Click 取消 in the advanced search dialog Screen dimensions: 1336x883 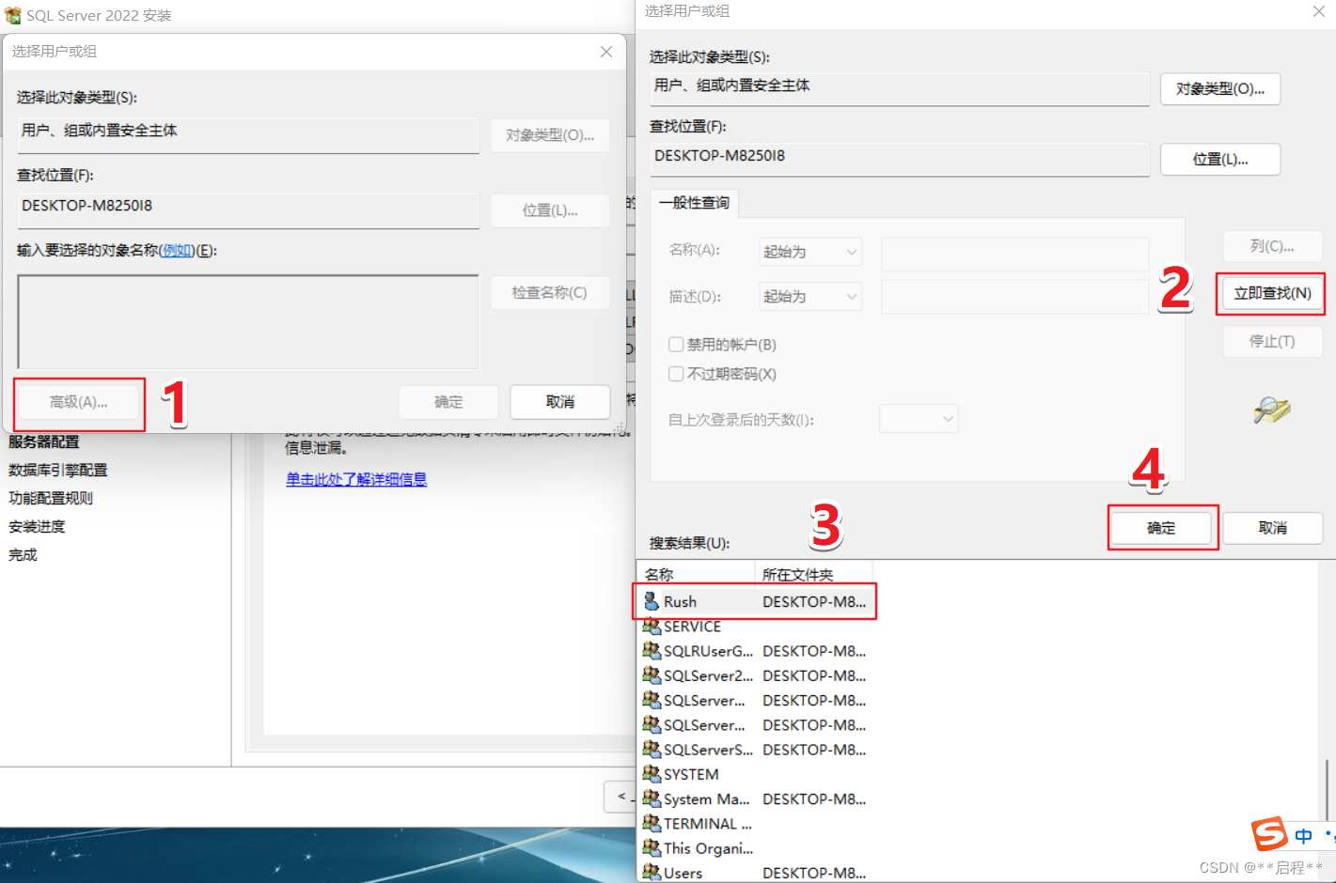(1272, 528)
